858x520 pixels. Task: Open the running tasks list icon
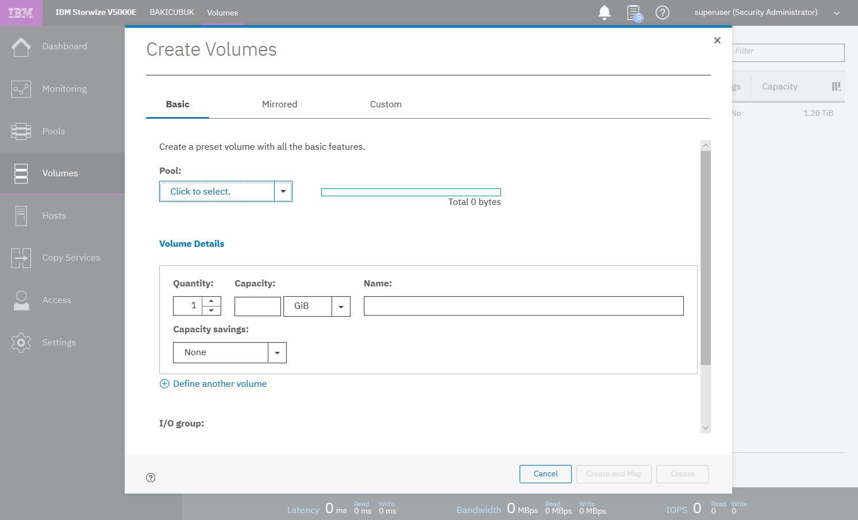(x=634, y=13)
